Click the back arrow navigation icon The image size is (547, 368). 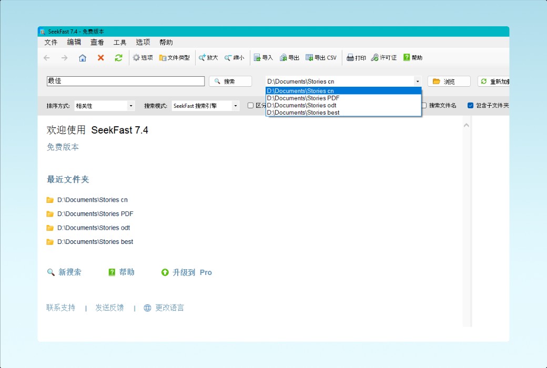47,58
